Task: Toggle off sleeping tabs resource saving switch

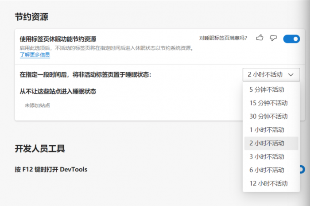Action: pos(291,39)
